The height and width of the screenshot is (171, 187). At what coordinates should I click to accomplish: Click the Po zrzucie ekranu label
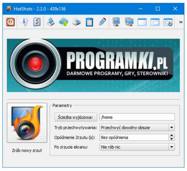(x=71, y=147)
